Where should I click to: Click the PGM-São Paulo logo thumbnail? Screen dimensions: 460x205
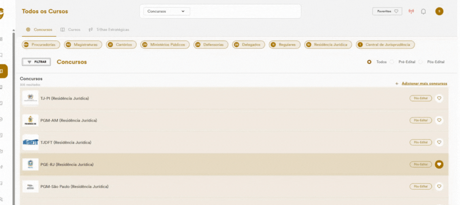(30, 186)
